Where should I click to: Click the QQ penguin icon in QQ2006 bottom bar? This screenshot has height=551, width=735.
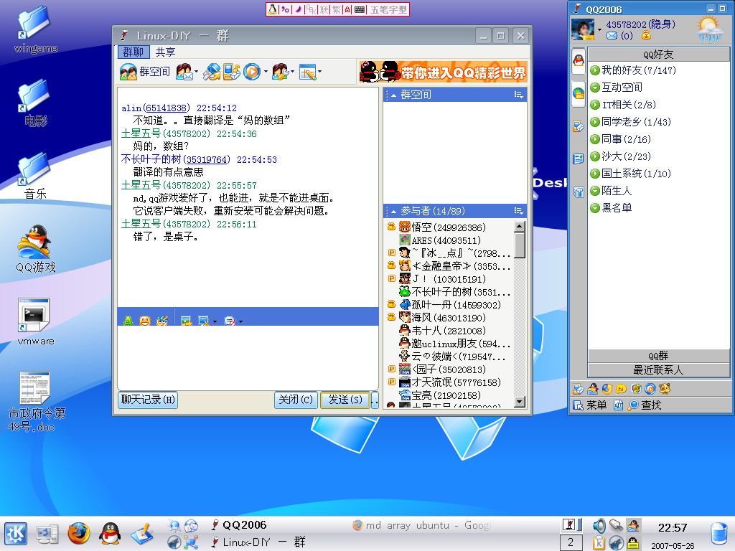[x=592, y=389]
